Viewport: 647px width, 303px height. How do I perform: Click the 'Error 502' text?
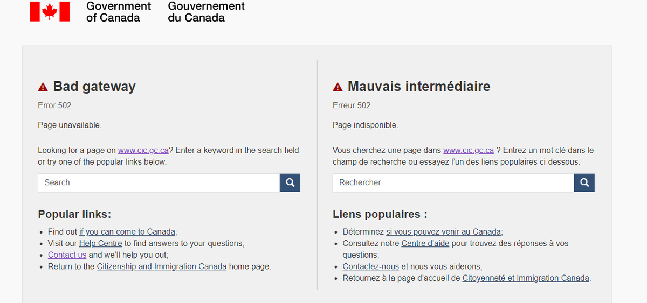[x=54, y=105]
